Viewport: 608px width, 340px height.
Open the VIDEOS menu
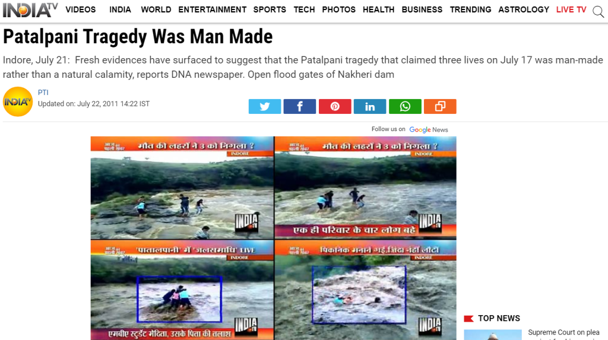coord(81,9)
